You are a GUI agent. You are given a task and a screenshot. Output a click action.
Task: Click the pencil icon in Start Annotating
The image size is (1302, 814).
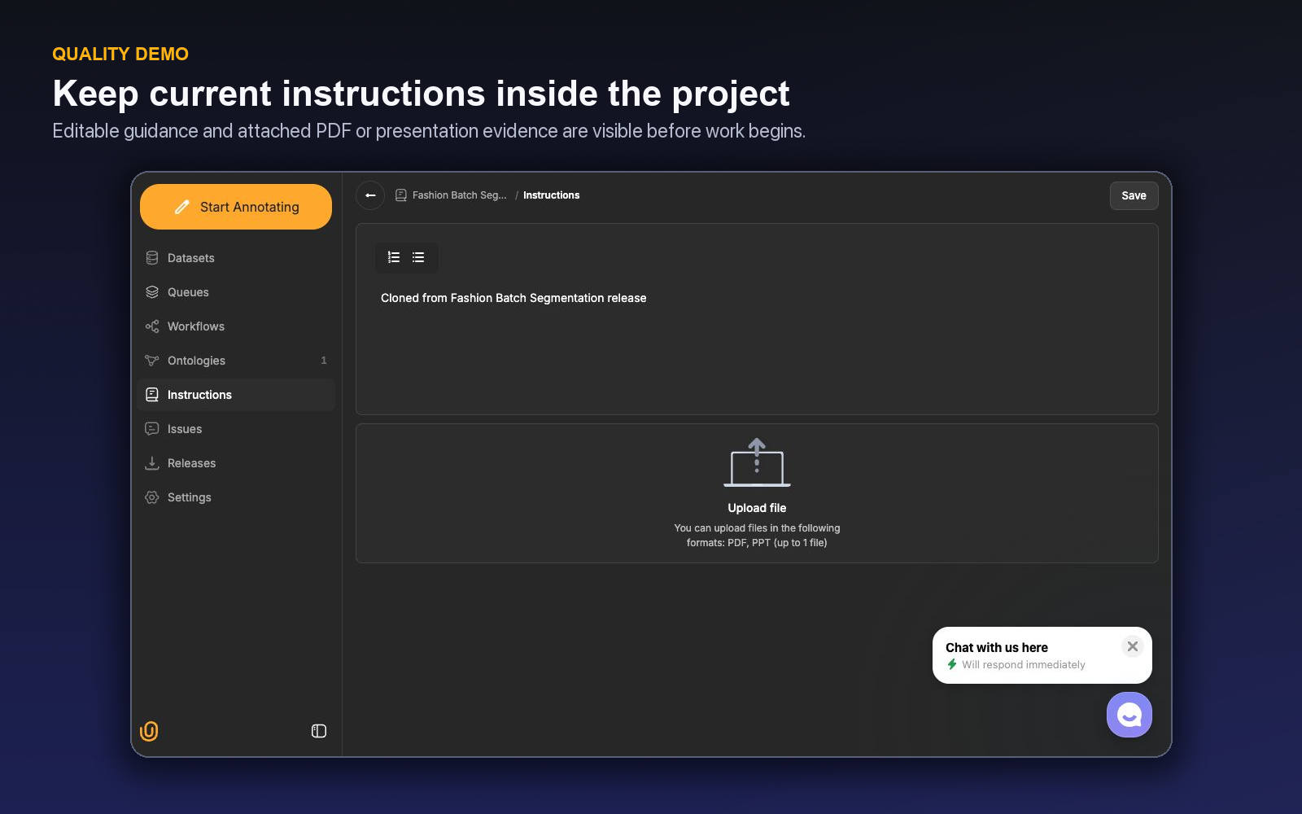click(182, 207)
